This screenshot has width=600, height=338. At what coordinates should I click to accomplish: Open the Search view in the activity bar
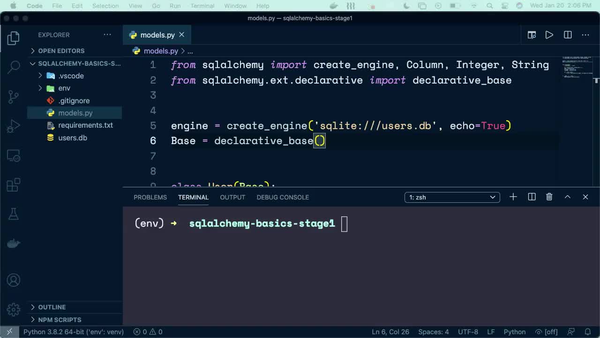pos(13,67)
